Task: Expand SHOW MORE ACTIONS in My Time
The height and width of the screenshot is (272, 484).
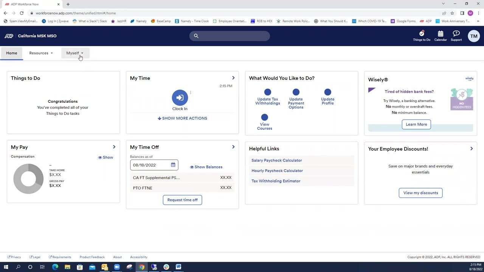Action: tap(182, 118)
